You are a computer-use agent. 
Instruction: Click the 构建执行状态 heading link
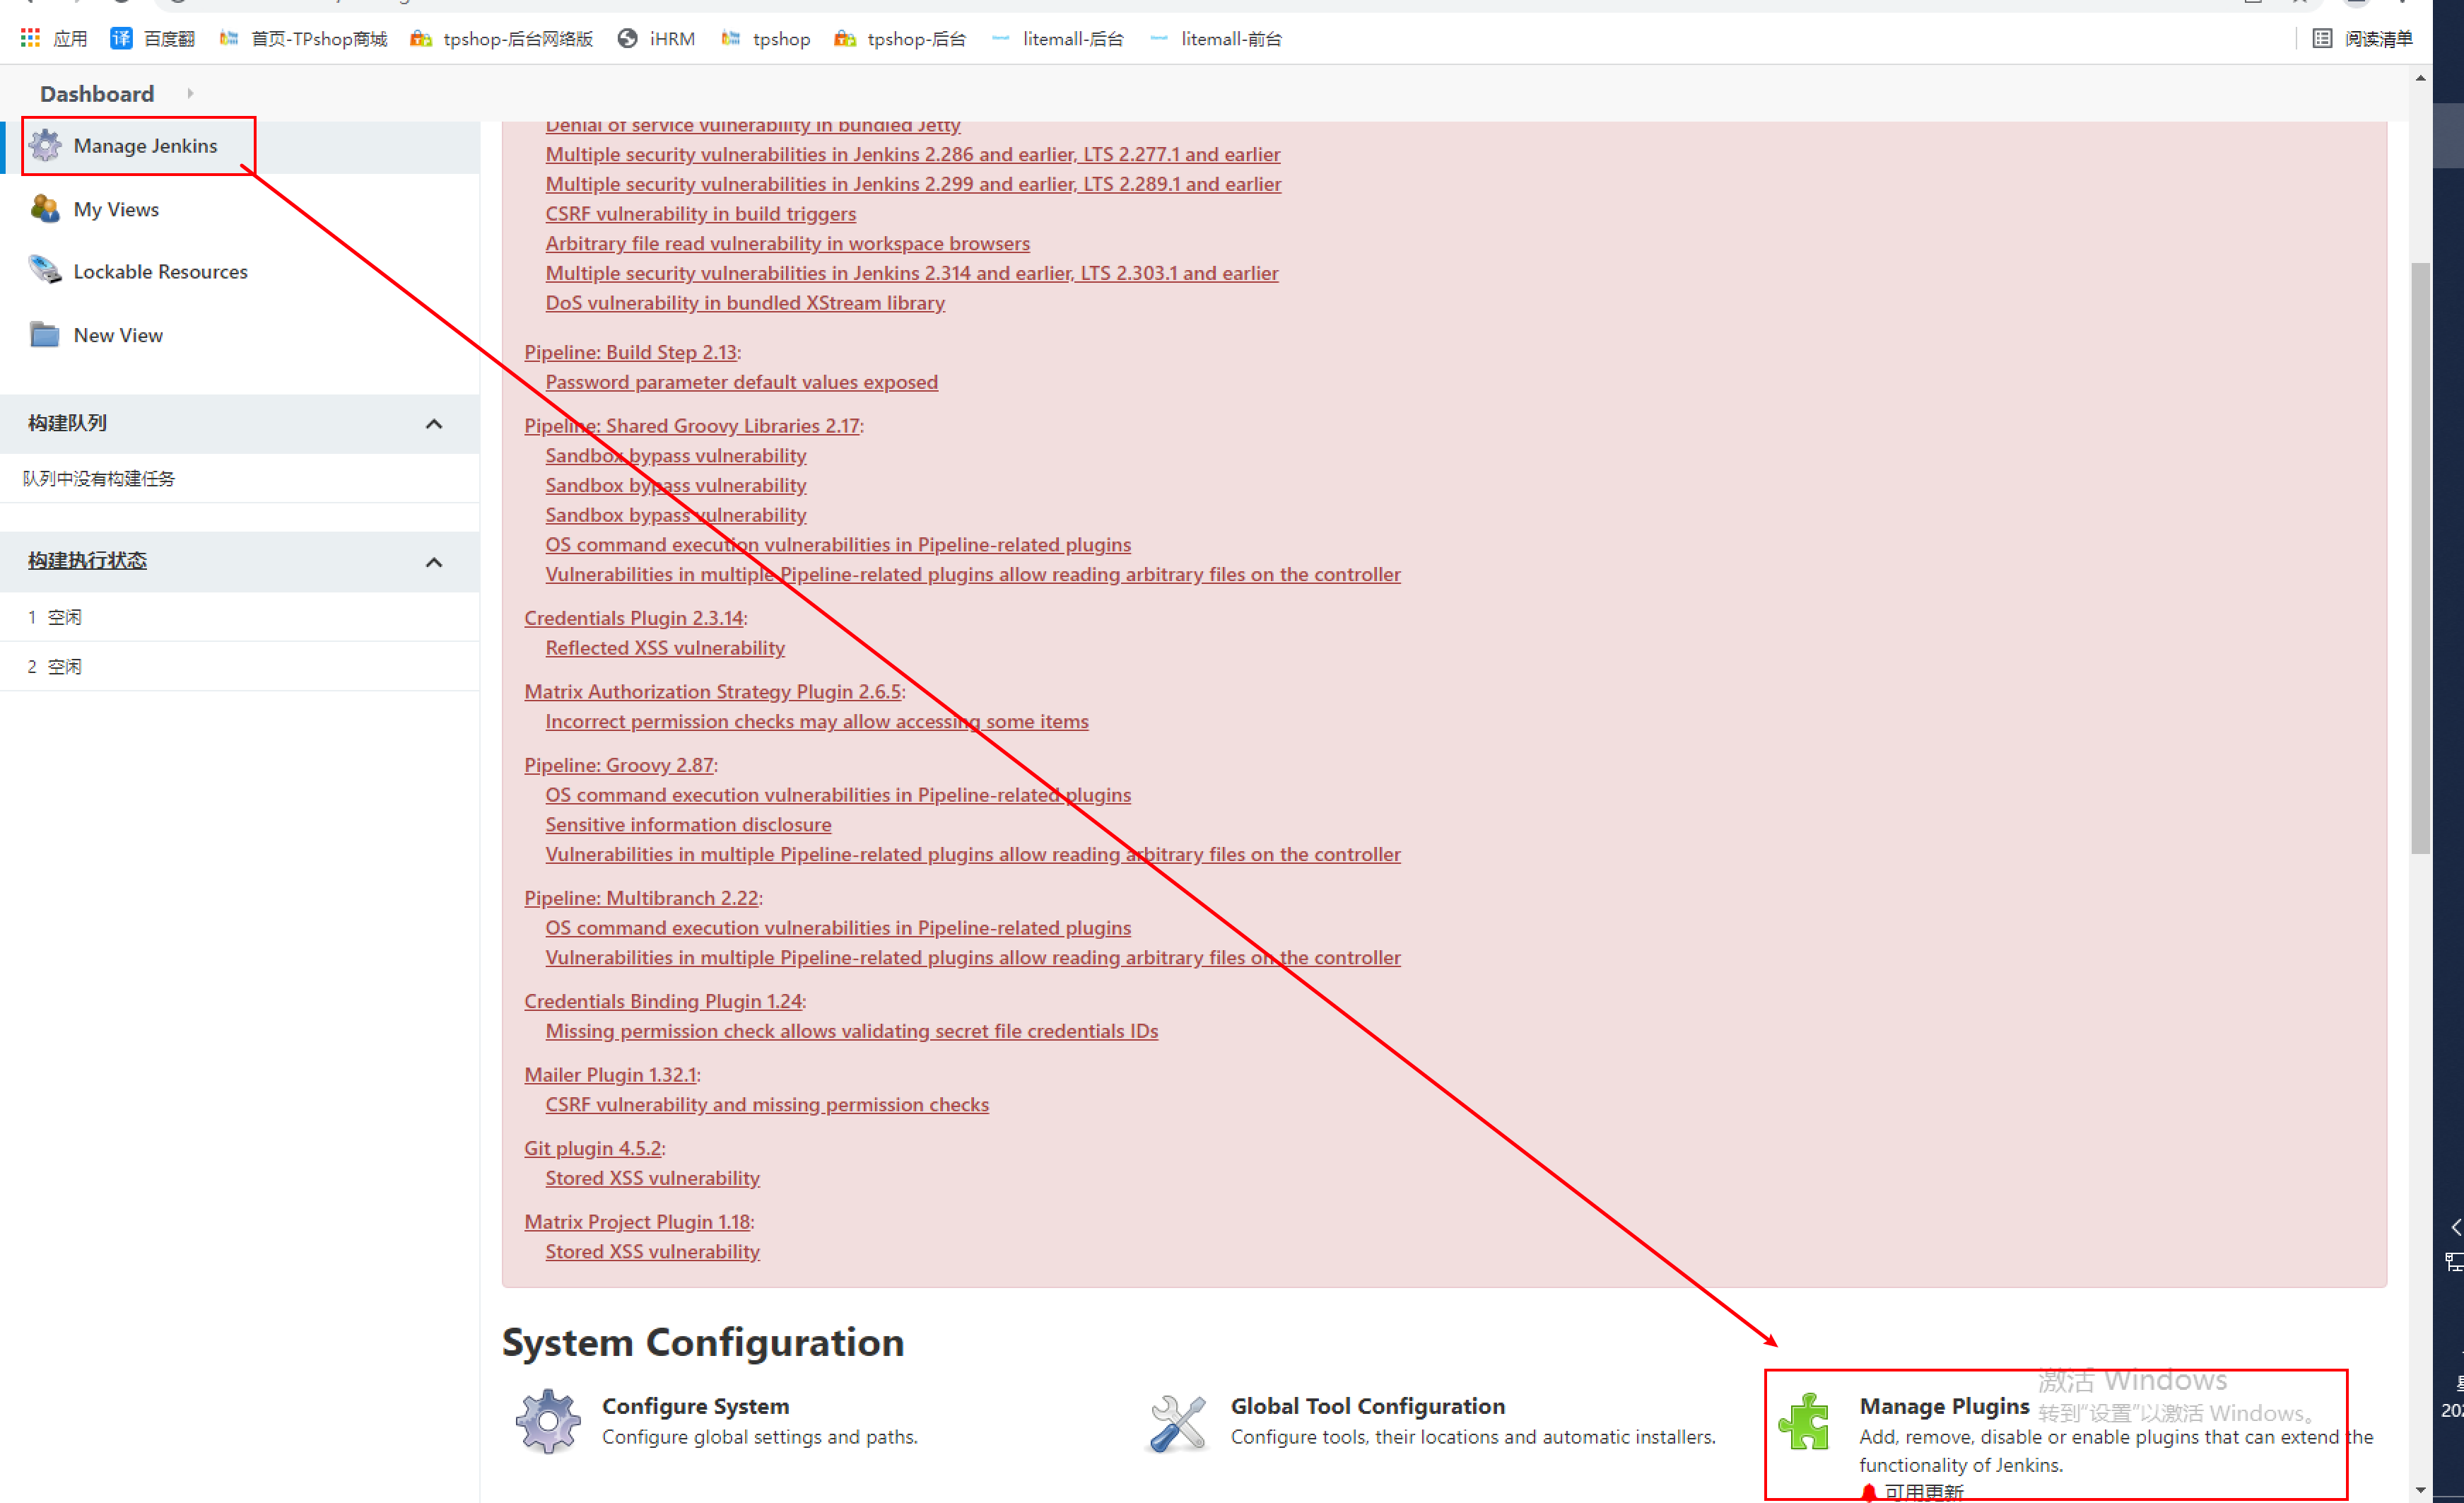point(87,561)
